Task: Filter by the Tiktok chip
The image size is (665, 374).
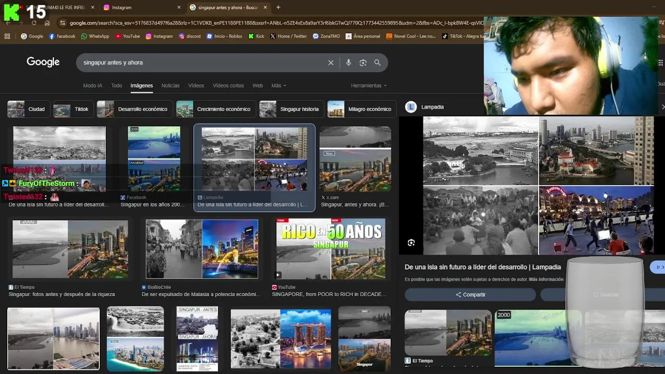Action: click(x=73, y=109)
